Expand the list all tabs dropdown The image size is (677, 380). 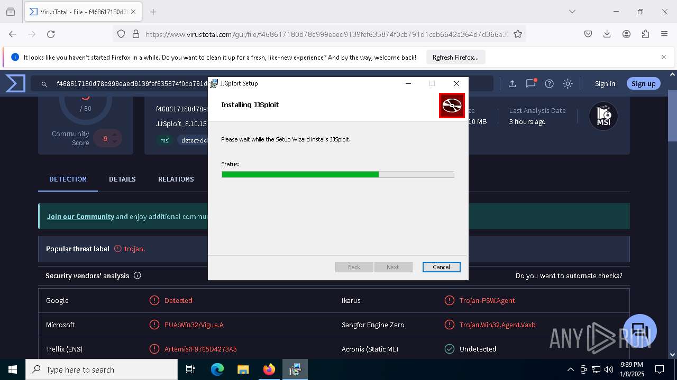(x=572, y=12)
